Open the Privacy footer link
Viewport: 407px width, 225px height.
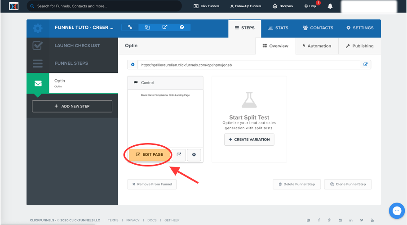pos(133,220)
